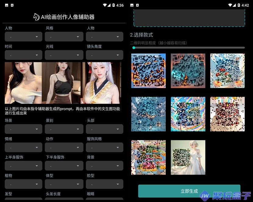This screenshot has height=202, width=253.
Task: Open the 头部 dropdown
Action: (105, 129)
